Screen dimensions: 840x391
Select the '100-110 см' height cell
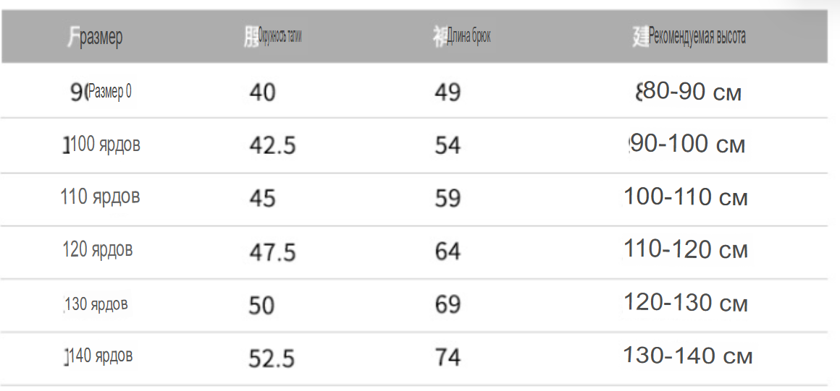point(686,197)
